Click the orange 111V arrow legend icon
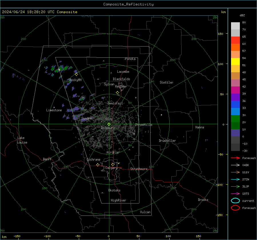This screenshot has height=240, width=257. 235,172
